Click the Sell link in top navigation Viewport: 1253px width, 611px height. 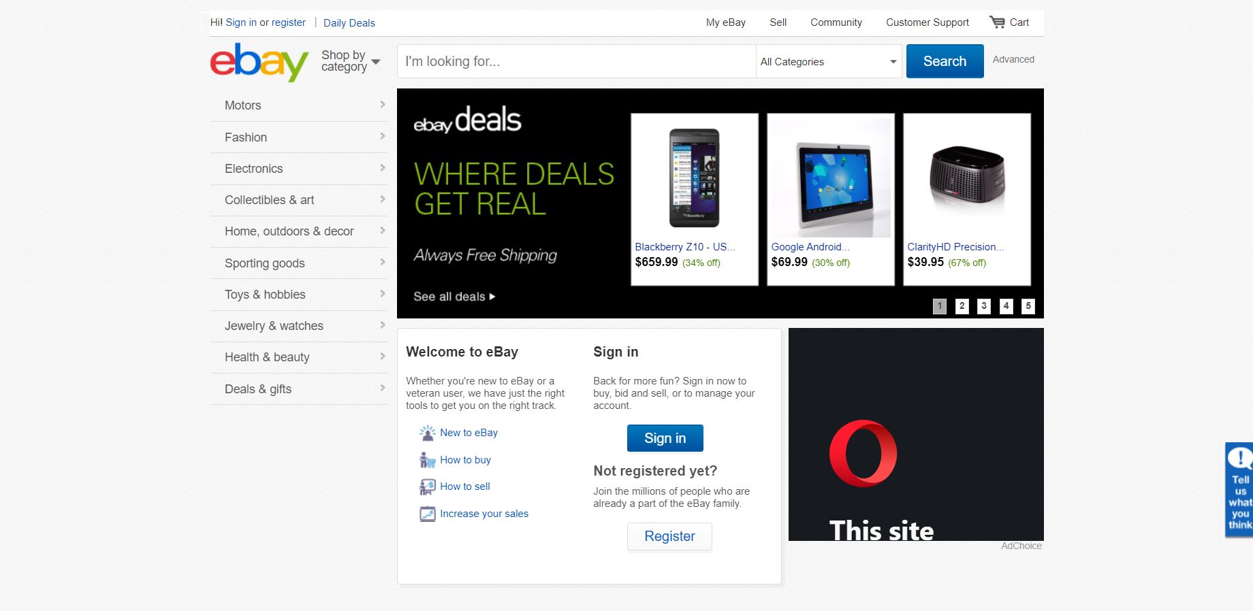778,22
